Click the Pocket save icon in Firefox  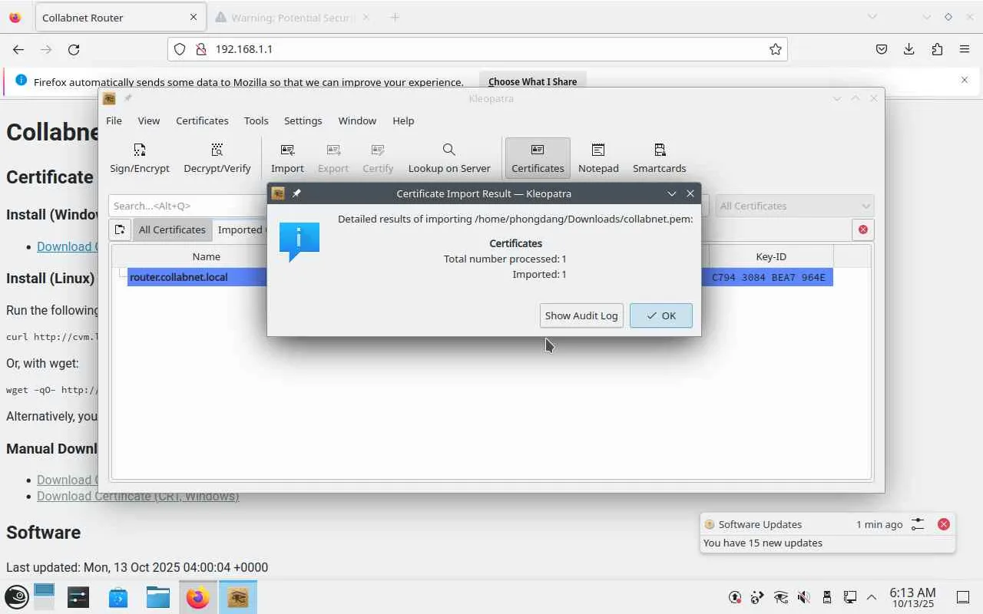882,49
